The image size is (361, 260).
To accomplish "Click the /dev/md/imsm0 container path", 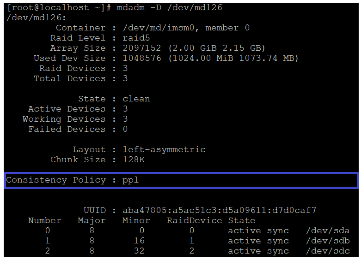I will [161, 28].
